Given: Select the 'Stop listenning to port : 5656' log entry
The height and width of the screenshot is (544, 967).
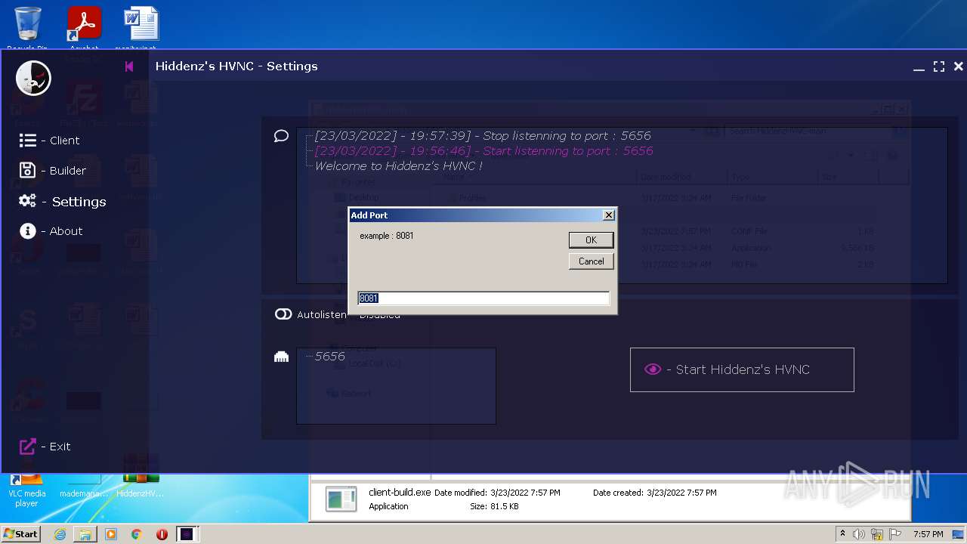Looking at the screenshot, I should click(x=483, y=136).
